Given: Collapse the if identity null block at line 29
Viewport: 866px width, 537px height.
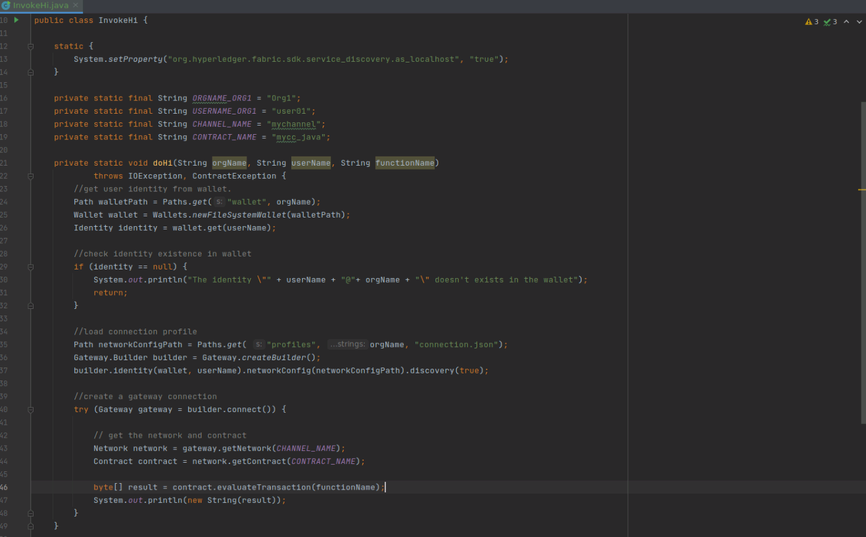Looking at the screenshot, I should tap(31, 267).
